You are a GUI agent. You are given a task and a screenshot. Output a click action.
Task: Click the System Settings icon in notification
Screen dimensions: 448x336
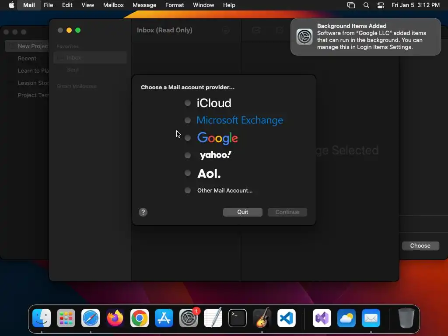(x=304, y=37)
